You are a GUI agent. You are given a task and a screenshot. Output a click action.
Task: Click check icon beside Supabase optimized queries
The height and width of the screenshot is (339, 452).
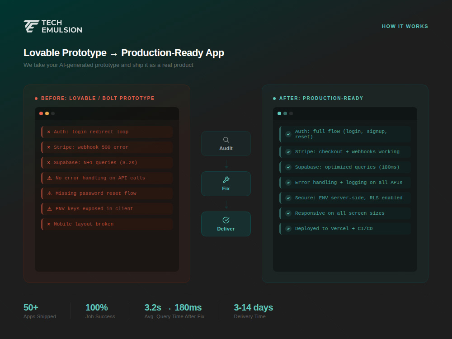coord(288,167)
